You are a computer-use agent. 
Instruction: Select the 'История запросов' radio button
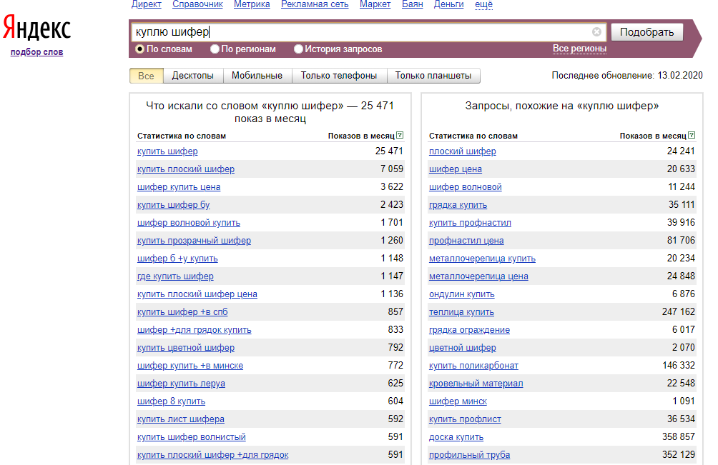point(298,49)
